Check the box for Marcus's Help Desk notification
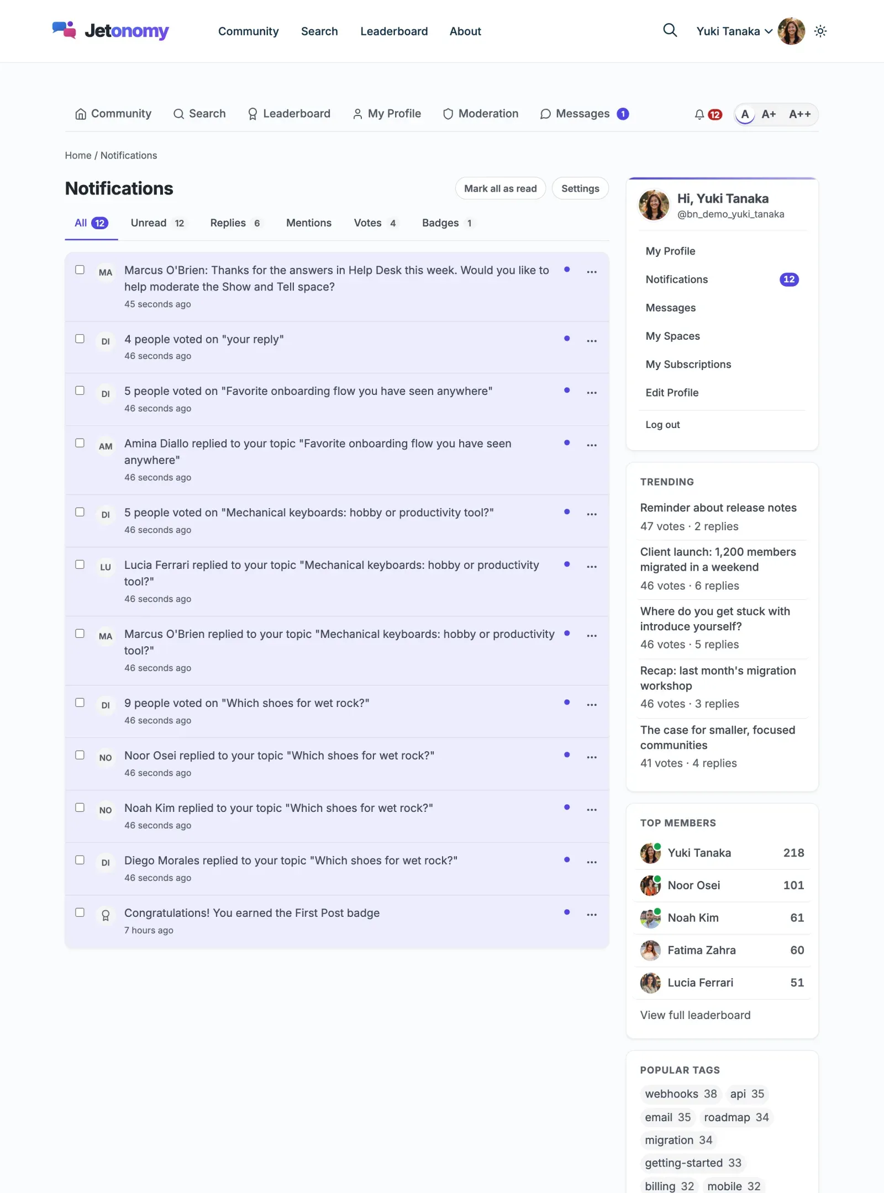This screenshot has height=1193, width=884. [80, 270]
